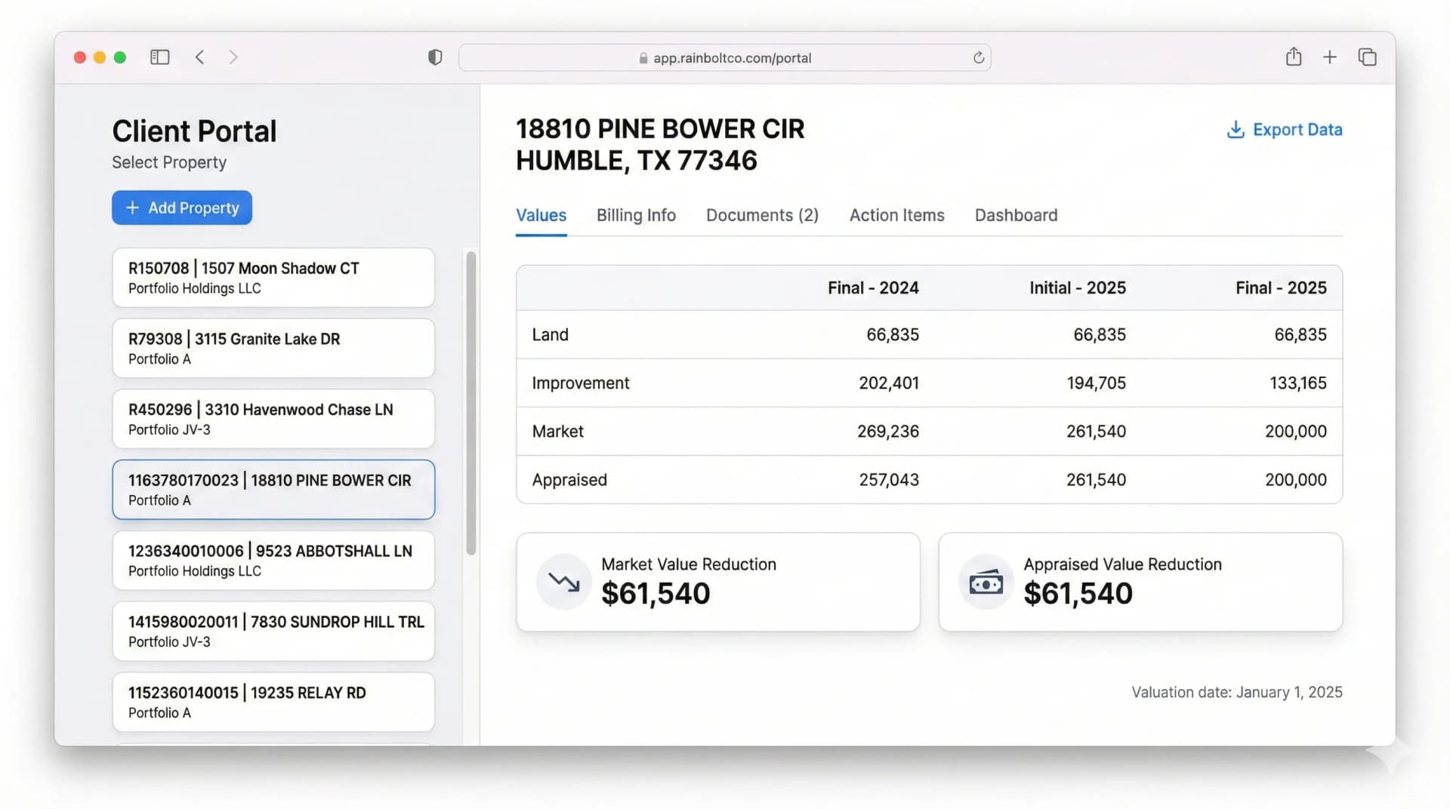Open the Action Items tab
This screenshot has width=1450, height=809.
click(x=896, y=216)
